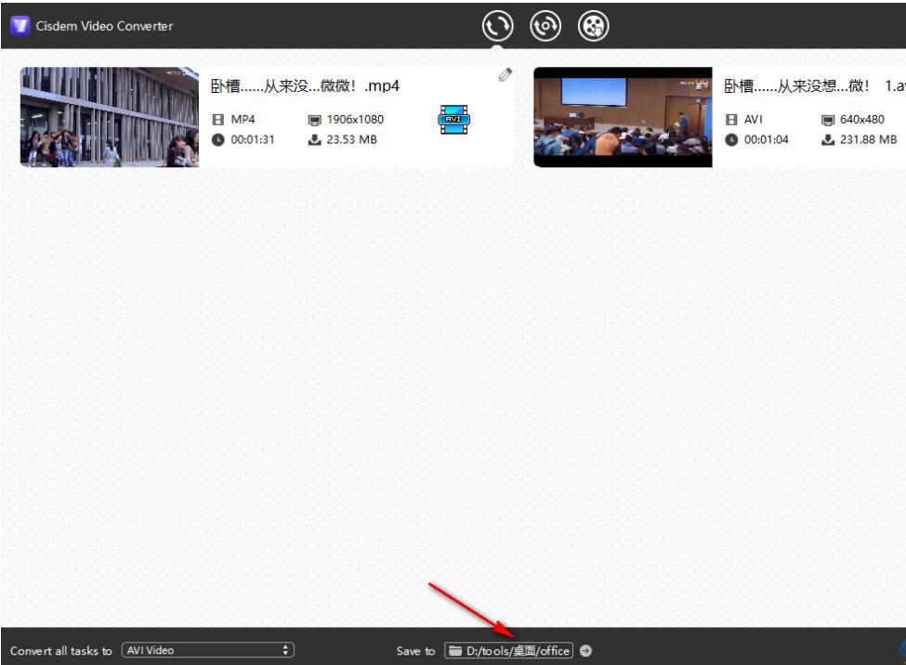
Task: Click the 00:01:04 duration value
Action: click(767, 140)
